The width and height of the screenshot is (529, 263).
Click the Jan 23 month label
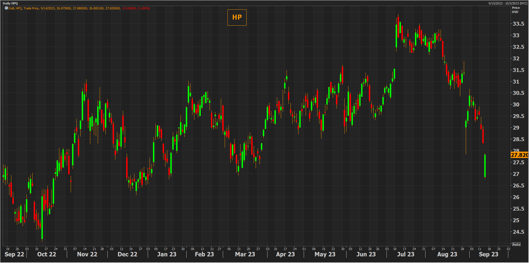pos(166,254)
